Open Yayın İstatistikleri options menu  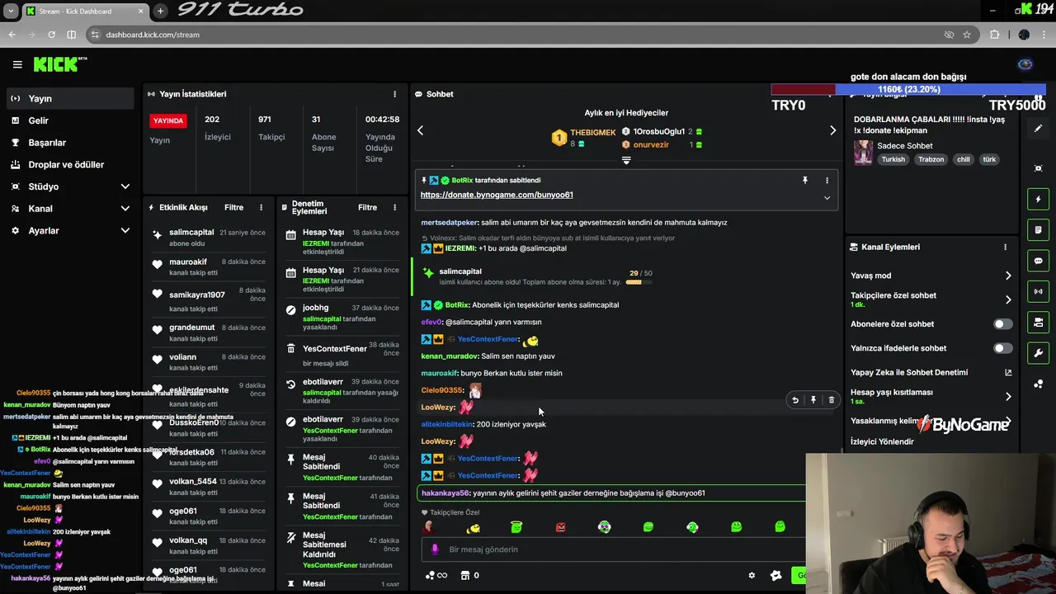point(394,94)
